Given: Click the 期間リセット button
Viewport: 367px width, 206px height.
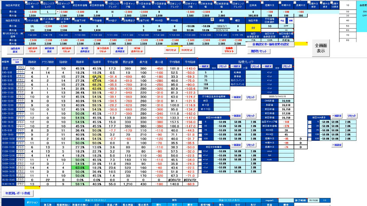Looking at the screenshot, I should pos(259,51).
